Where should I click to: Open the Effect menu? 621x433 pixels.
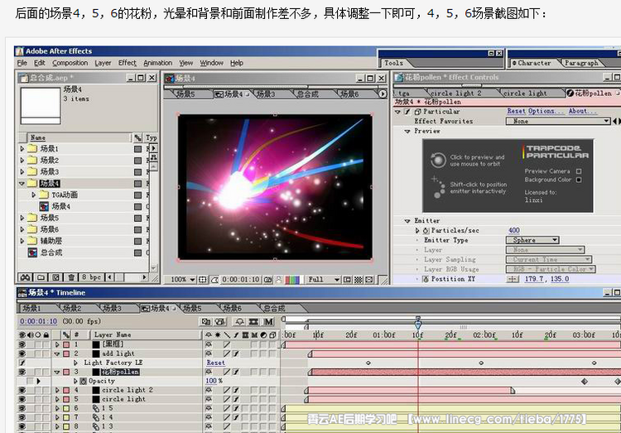tap(128, 63)
